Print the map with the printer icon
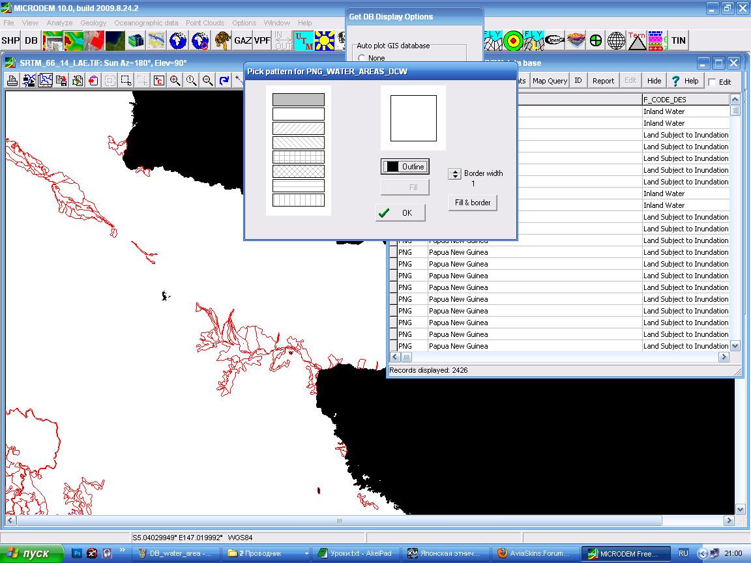This screenshot has width=751, height=563. (x=12, y=80)
